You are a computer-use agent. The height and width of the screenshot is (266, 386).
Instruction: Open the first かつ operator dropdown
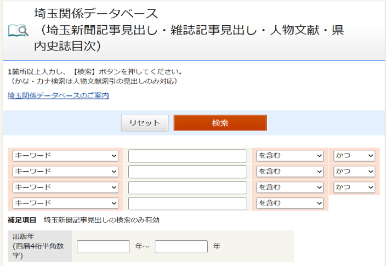tap(354, 156)
